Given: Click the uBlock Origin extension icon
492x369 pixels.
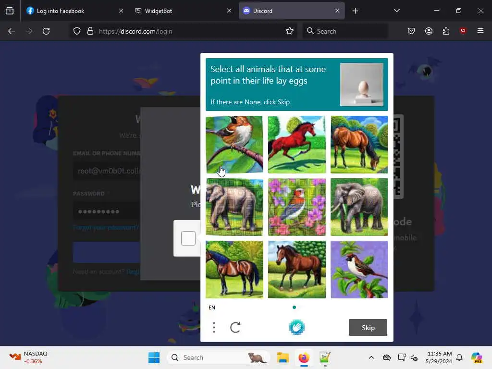Looking at the screenshot, I should pyautogui.click(x=463, y=30).
